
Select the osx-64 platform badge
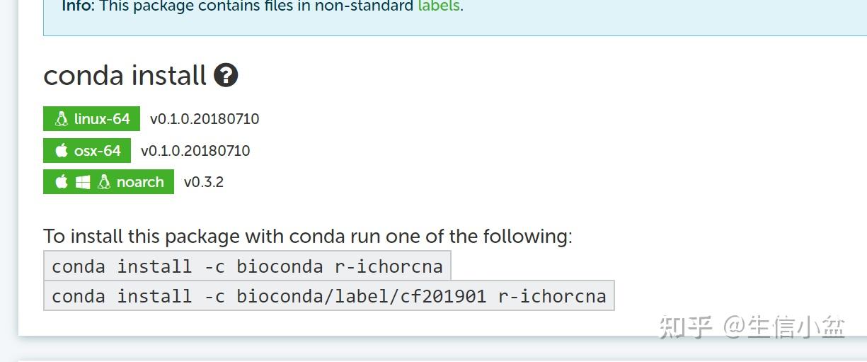[87, 151]
